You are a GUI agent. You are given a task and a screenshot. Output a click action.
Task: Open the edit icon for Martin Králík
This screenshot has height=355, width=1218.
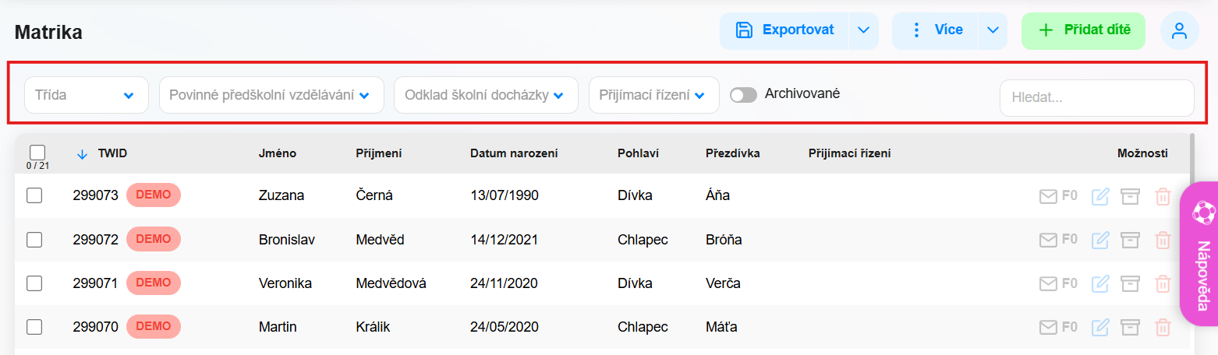click(x=1100, y=328)
